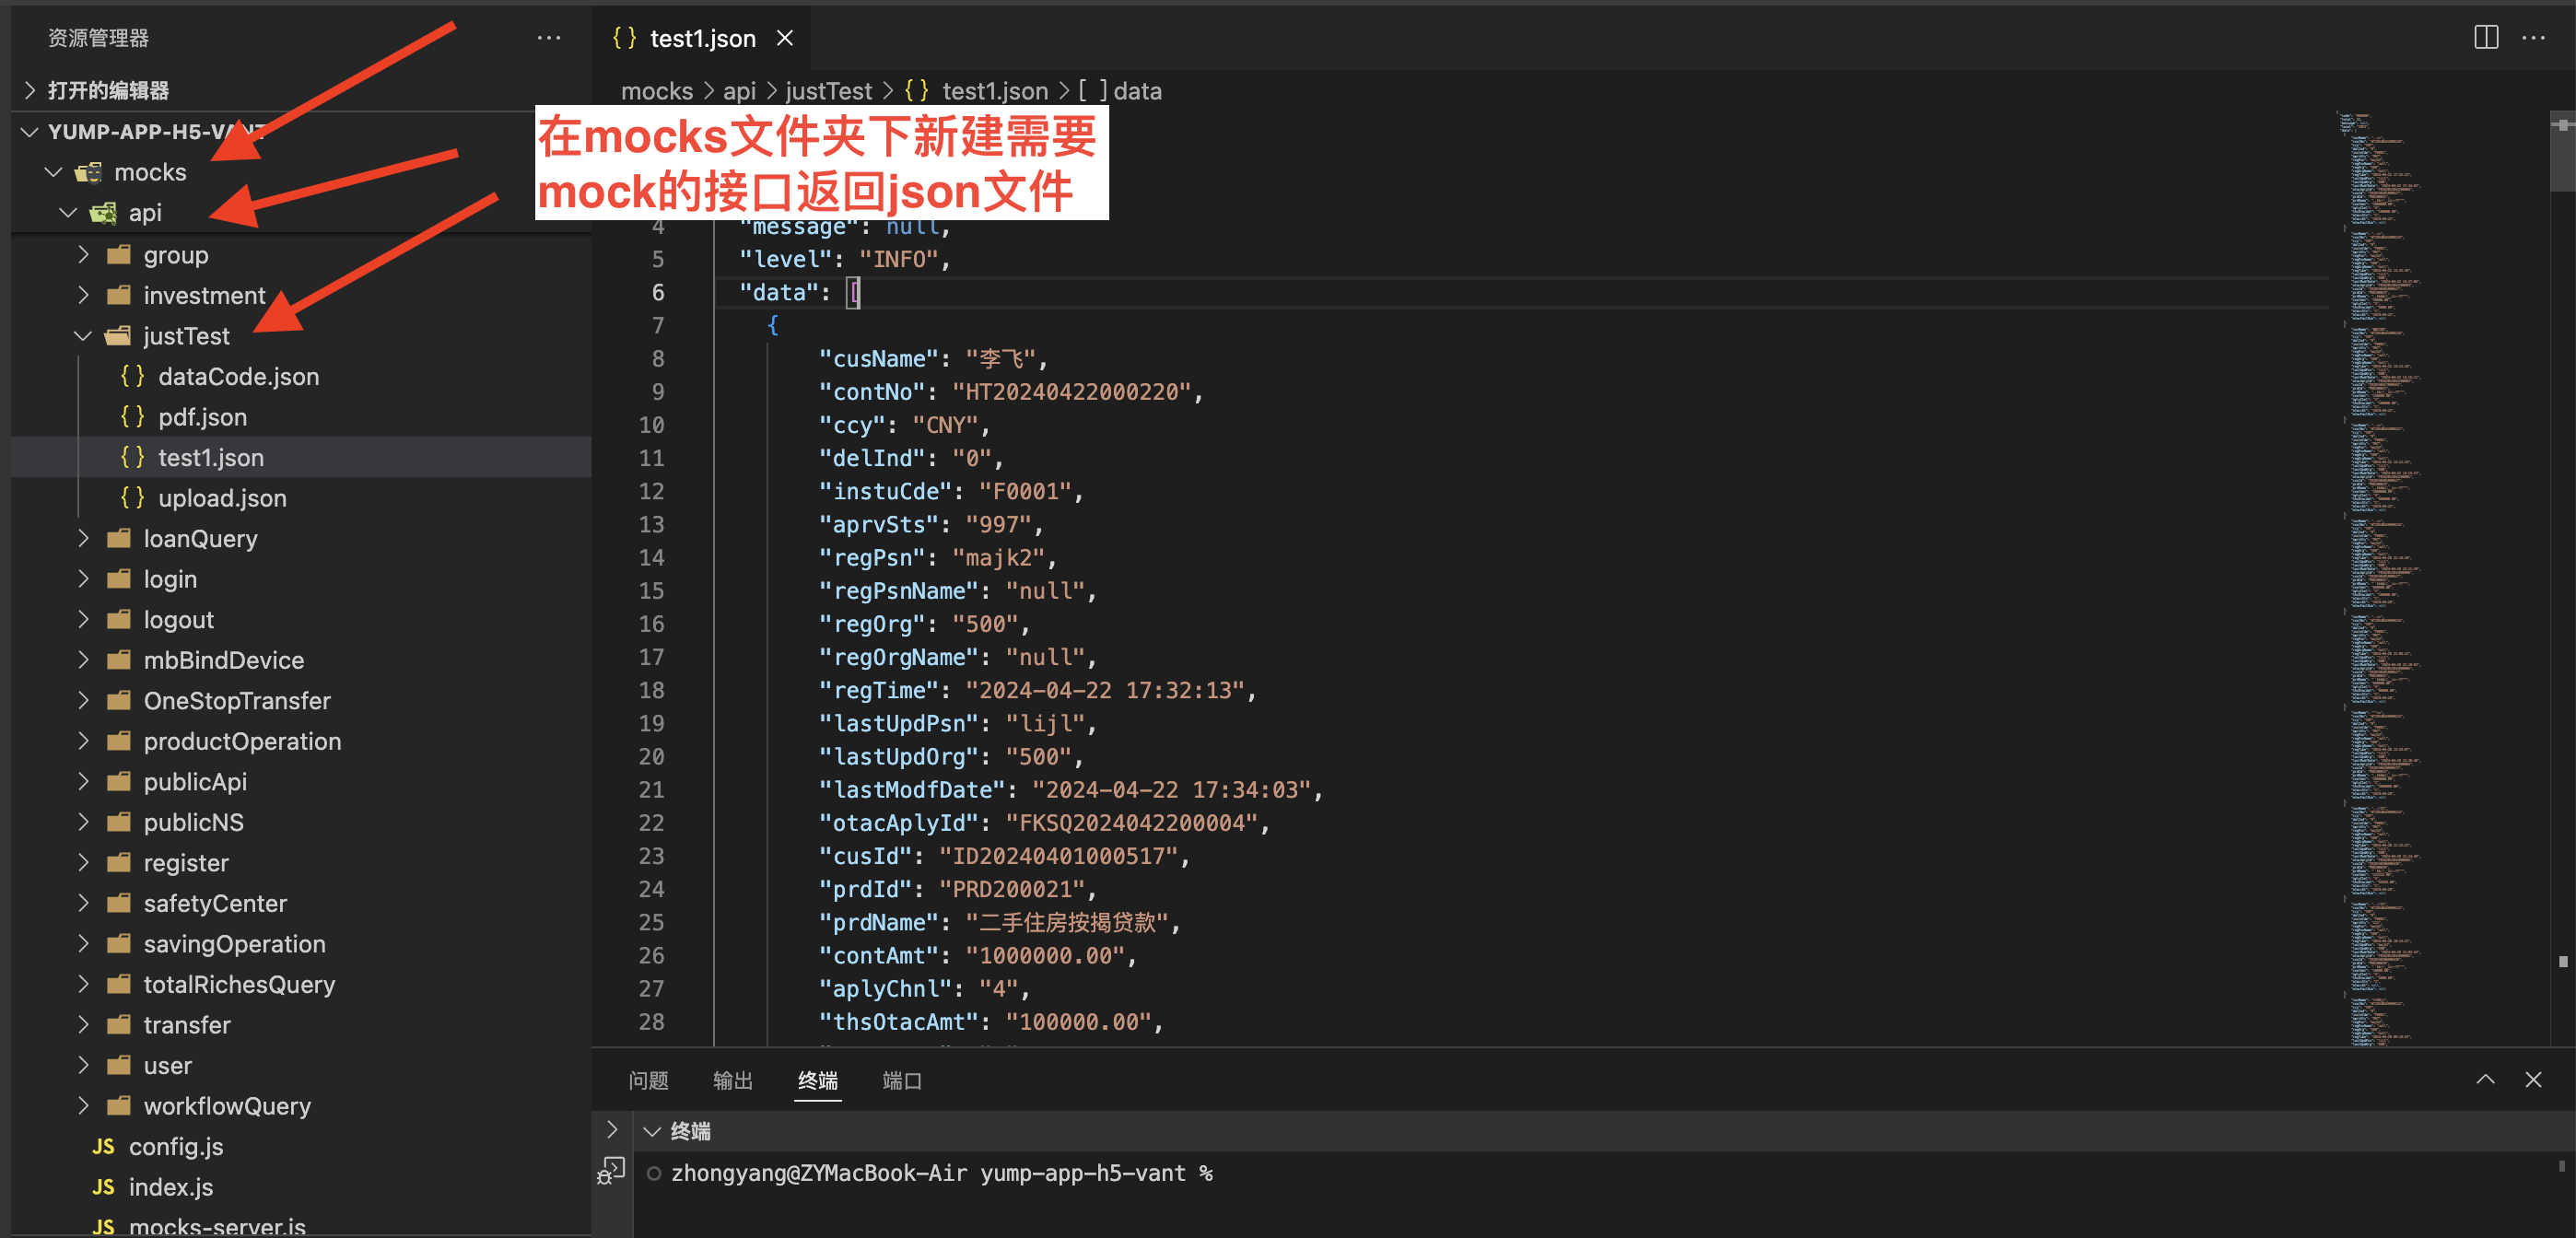This screenshot has height=1238, width=2576.
Task: Expand the safetyCenter folder
Action: [x=84, y=903]
